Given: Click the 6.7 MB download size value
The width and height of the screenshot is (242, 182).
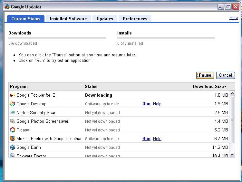Looking at the screenshot, I should coord(221,139).
